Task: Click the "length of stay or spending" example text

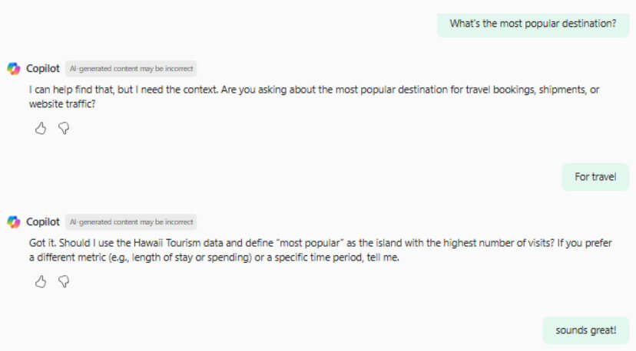Action: point(167,258)
